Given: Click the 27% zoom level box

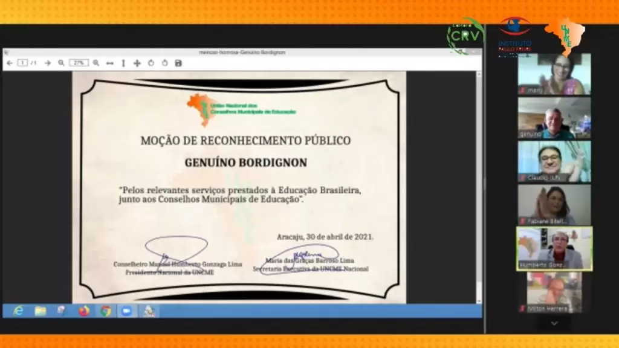Looking at the screenshot, I should [79, 63].
